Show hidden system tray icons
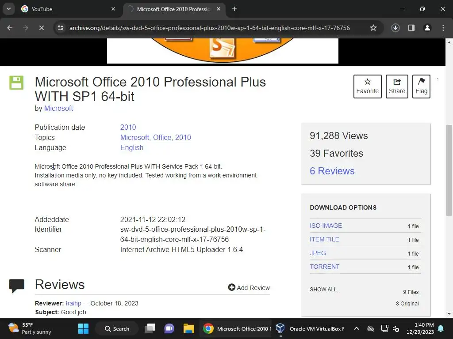This screenshot has height=339, width=453. pyautogui.click(x=357, y=328)
